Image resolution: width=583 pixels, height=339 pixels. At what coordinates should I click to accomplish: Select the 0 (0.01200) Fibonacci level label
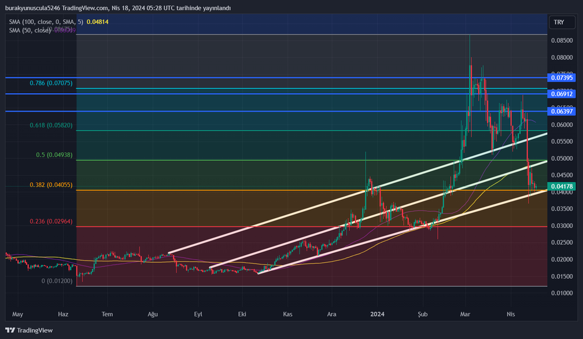coord(57,281)
